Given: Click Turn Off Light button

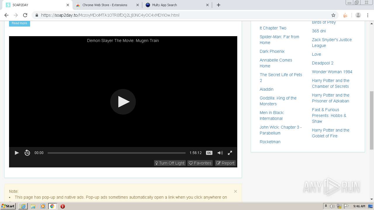Looking at the screenshot, I should (x=170, y=163).
